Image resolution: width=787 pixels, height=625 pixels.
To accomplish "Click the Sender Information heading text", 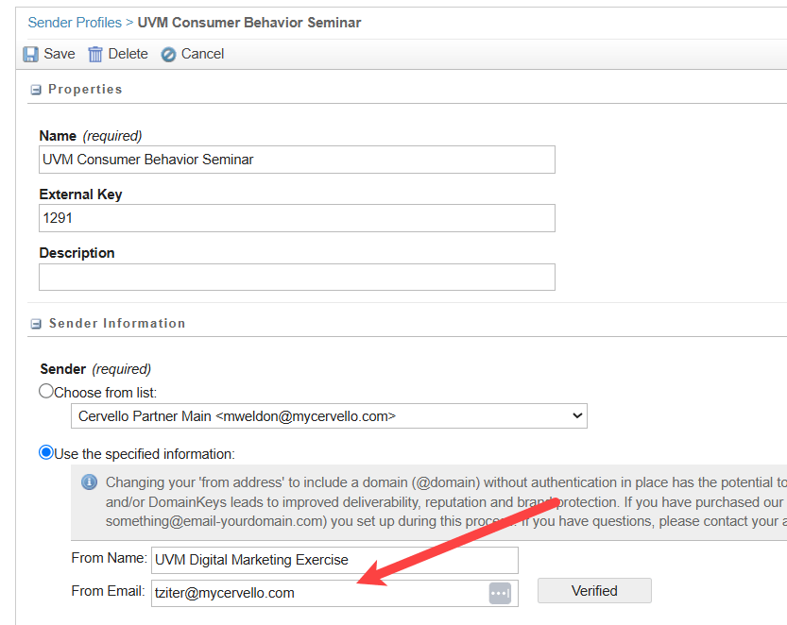I will pos(117,324).
